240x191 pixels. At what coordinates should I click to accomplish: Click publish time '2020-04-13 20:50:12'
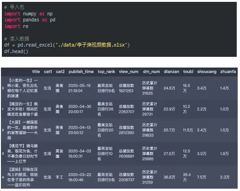point(79,130)
